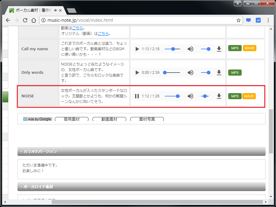The image size is (276, 207).
Task: Adjust NOISE volume slider
Action: (205, 96)
